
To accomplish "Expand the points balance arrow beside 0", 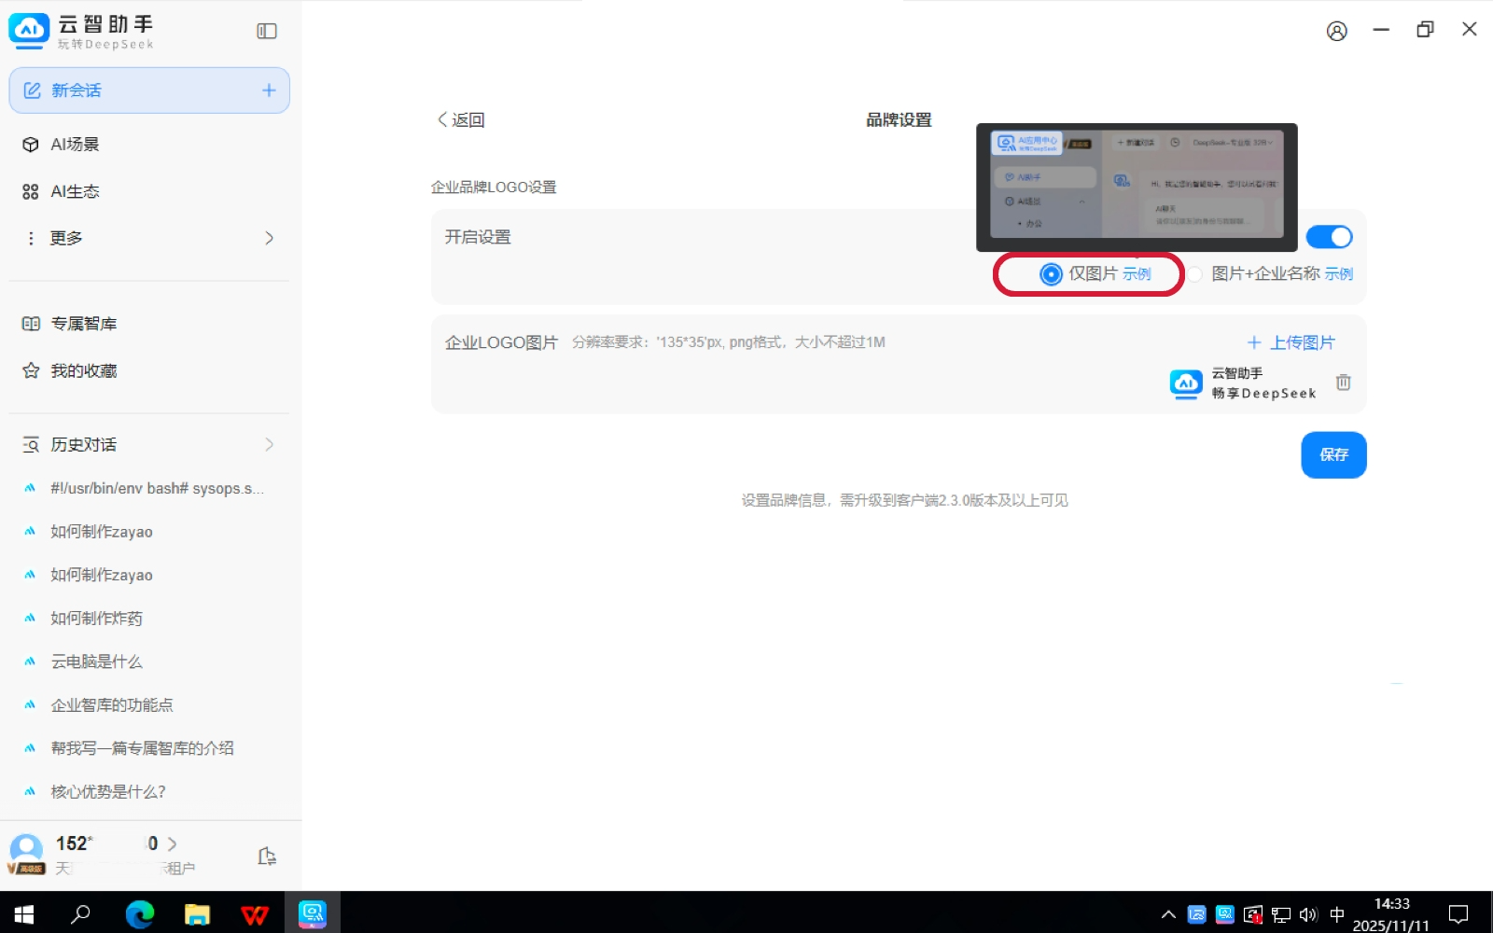I will [172, 843].
